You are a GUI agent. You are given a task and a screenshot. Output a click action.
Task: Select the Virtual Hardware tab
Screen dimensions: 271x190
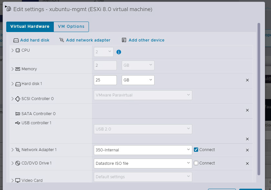click(x=30, y=26)
